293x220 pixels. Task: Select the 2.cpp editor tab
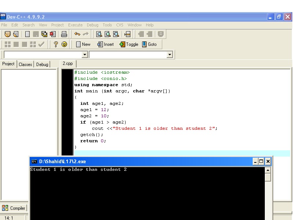coord(68,63)
